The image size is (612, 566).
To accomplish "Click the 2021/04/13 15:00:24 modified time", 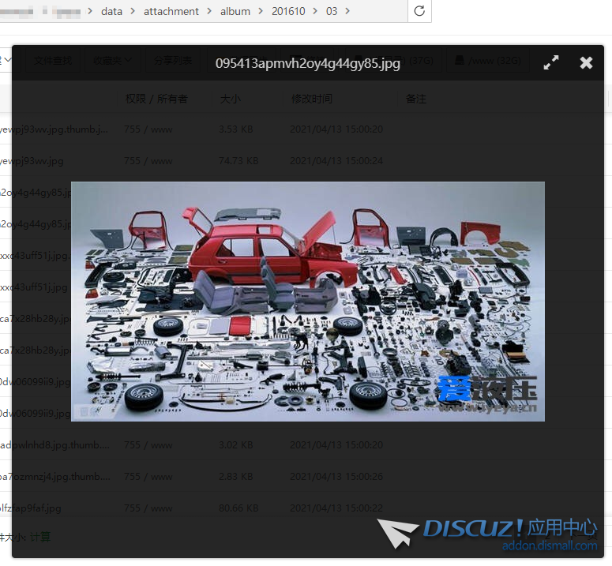I will pos(336,161).
